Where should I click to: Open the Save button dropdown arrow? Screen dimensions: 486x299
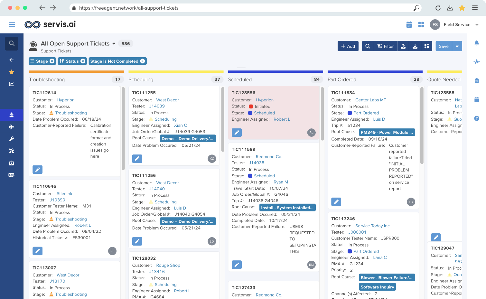tap(457, 46)
